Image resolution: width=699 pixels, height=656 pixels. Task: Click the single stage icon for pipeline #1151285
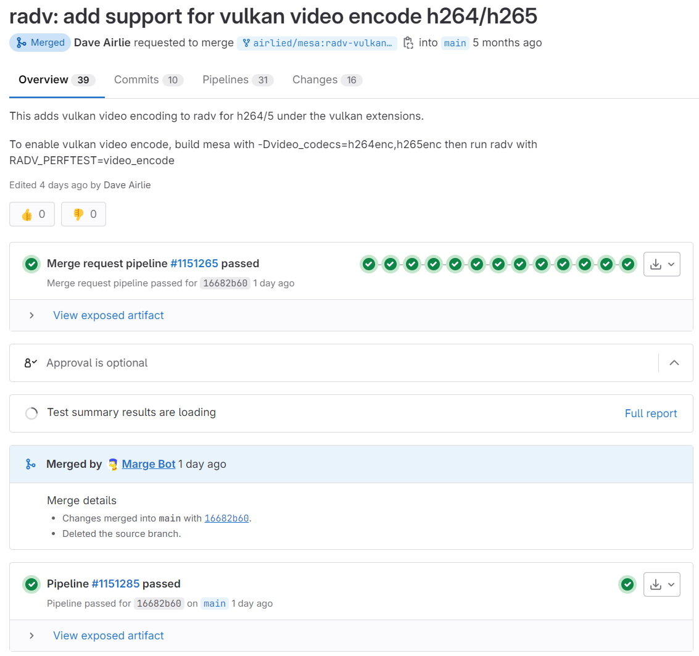[627, 584]
